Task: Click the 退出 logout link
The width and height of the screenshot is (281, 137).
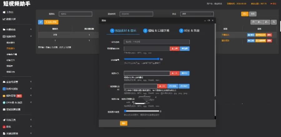Action: tap(274, 3)
